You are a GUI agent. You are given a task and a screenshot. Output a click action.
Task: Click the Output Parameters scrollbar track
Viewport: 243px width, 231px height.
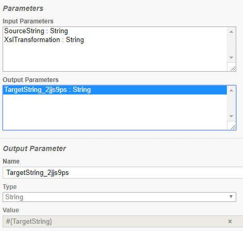(231, 103)
